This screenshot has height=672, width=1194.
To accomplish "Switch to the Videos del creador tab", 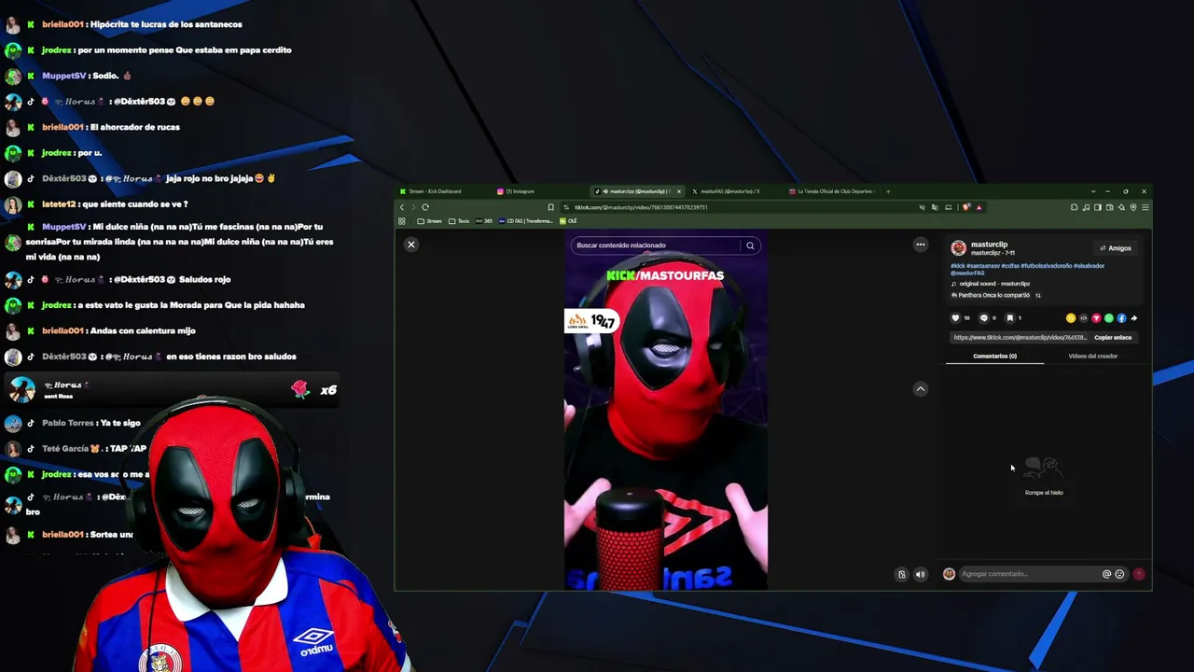I will (x=1092, y=357).
